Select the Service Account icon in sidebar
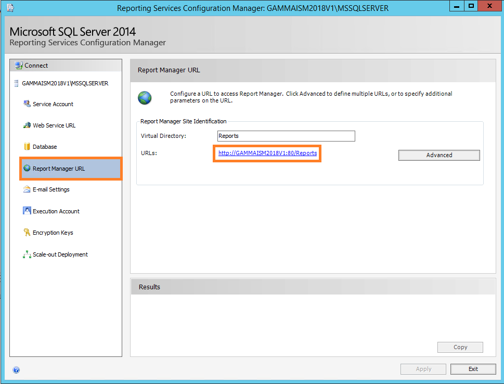The width and height of the screenshot is (504, 384). click(x=27, y=104)
